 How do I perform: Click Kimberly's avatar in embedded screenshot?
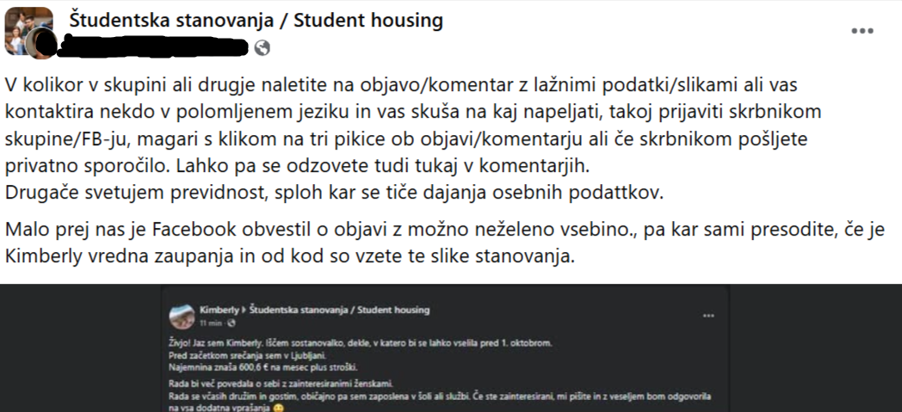click(182, 315)
